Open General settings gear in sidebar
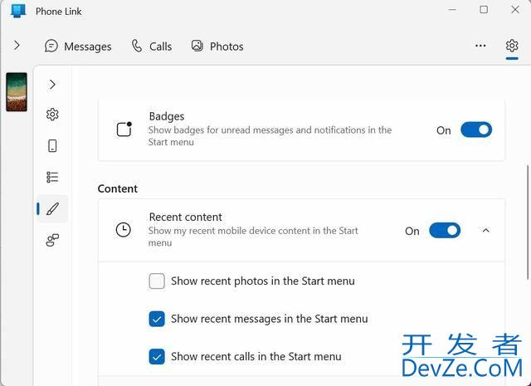This screenshot has width=531, height=386. point(52,115)
